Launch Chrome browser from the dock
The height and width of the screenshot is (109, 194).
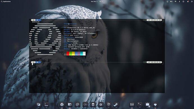(62, 105)
